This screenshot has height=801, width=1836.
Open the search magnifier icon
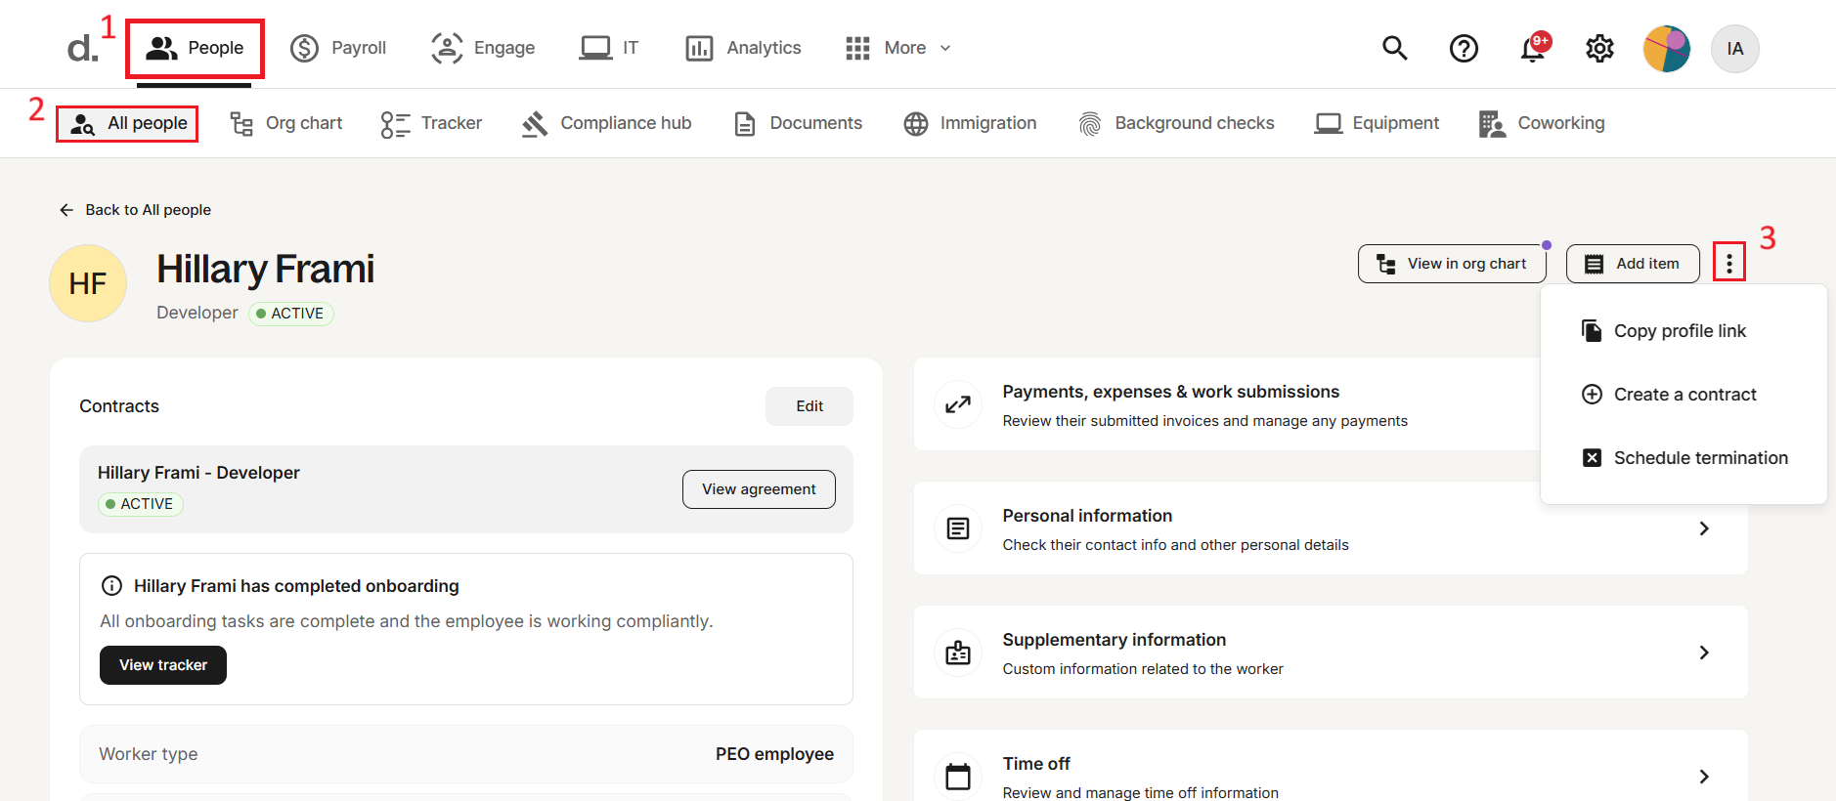tap(1394, 48)
